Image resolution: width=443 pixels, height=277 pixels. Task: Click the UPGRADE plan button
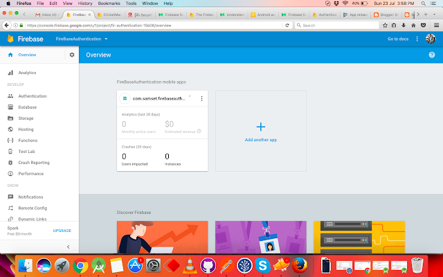tap(62, 231)
